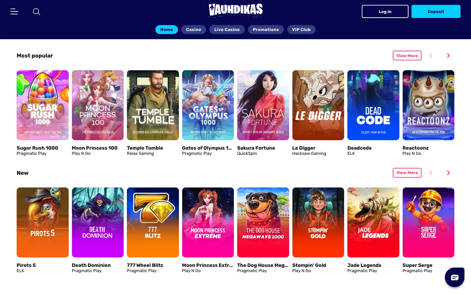Image resolution: width=471 pixels, height=294 pixels.
Task: Show next Most popular games arrow
Action: tap(448, 56)
